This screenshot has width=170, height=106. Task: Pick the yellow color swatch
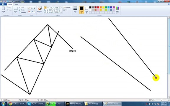click(x=103, y=7)
